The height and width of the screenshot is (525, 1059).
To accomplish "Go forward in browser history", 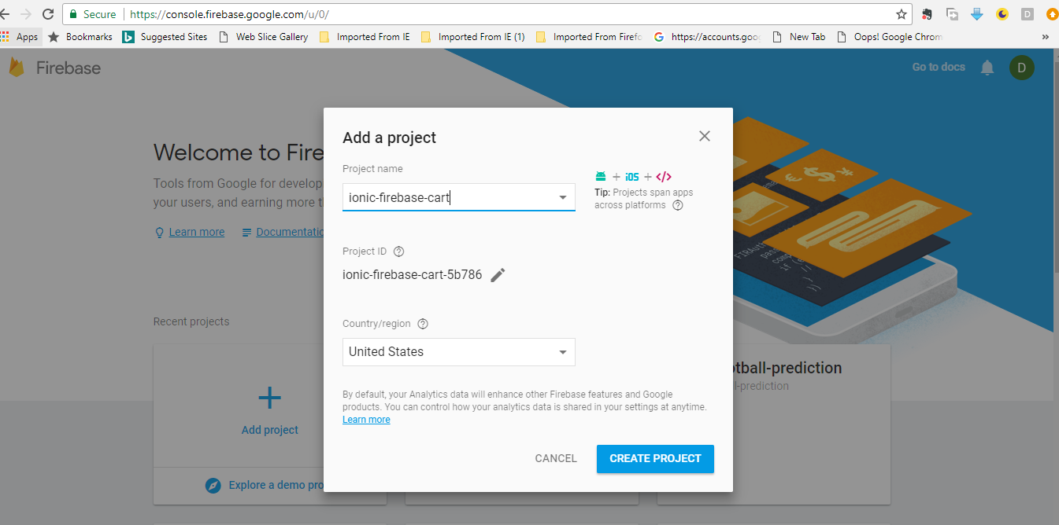I will pyautogui.click(x=25, y=14).
